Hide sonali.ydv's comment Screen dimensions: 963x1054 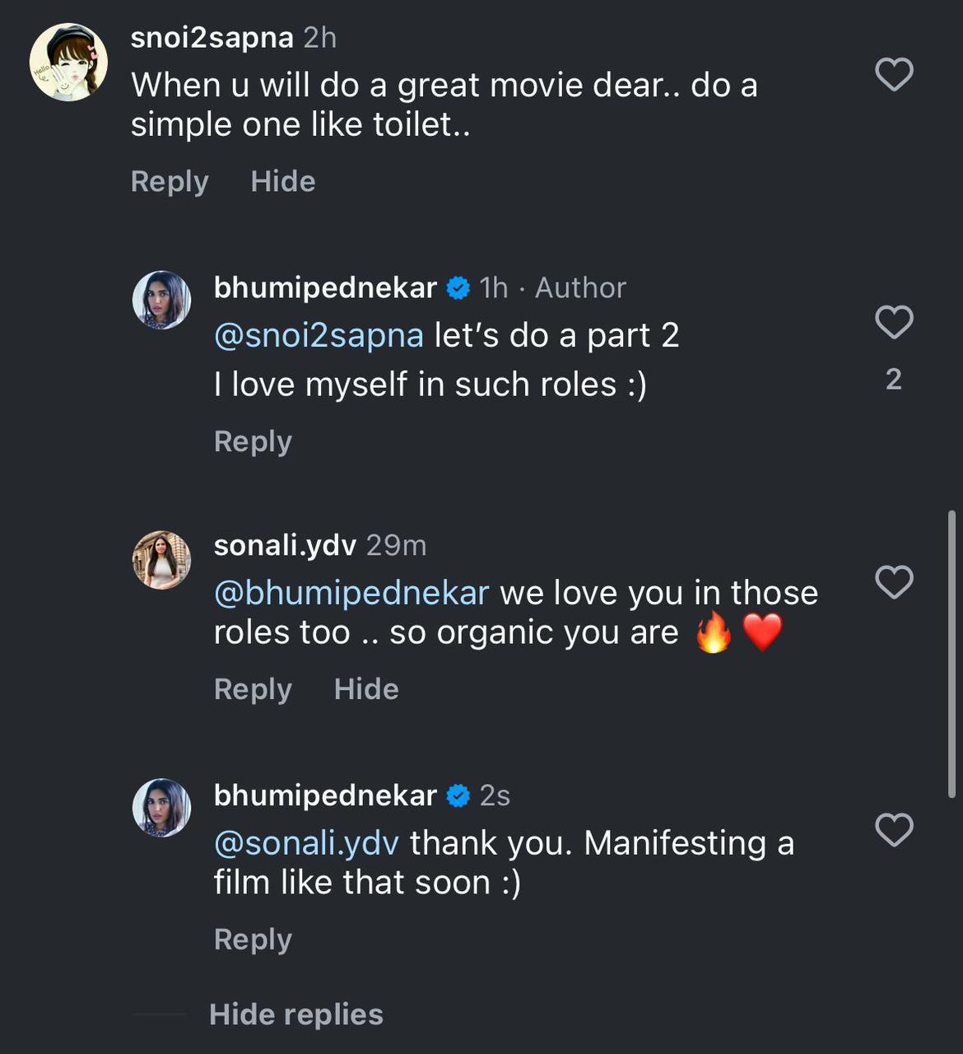click(x=366, y=689)
